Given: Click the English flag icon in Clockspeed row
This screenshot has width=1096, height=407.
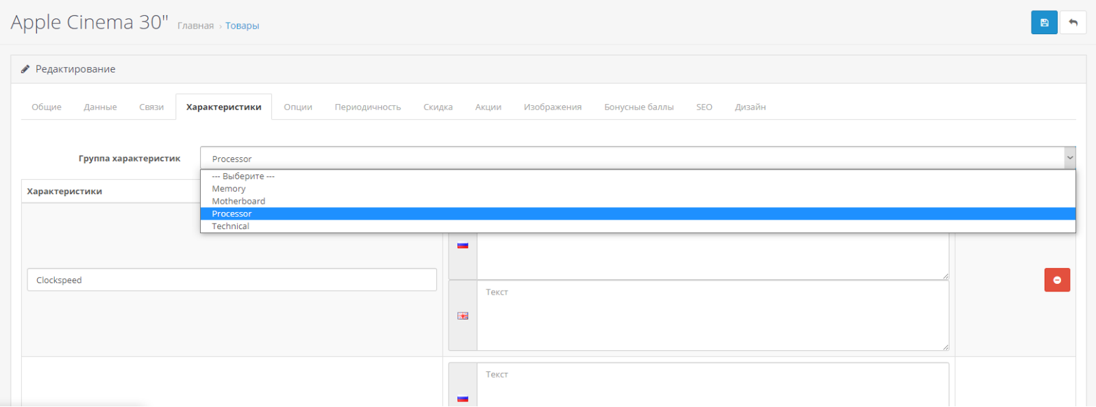Looking at the screenshot, I should 463,316.
